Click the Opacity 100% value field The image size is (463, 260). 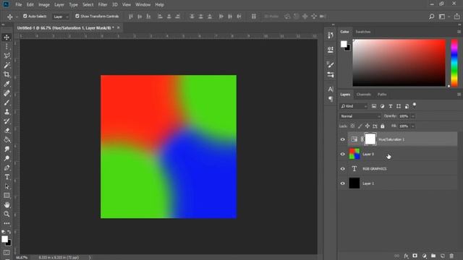click(x=404, y=116)
